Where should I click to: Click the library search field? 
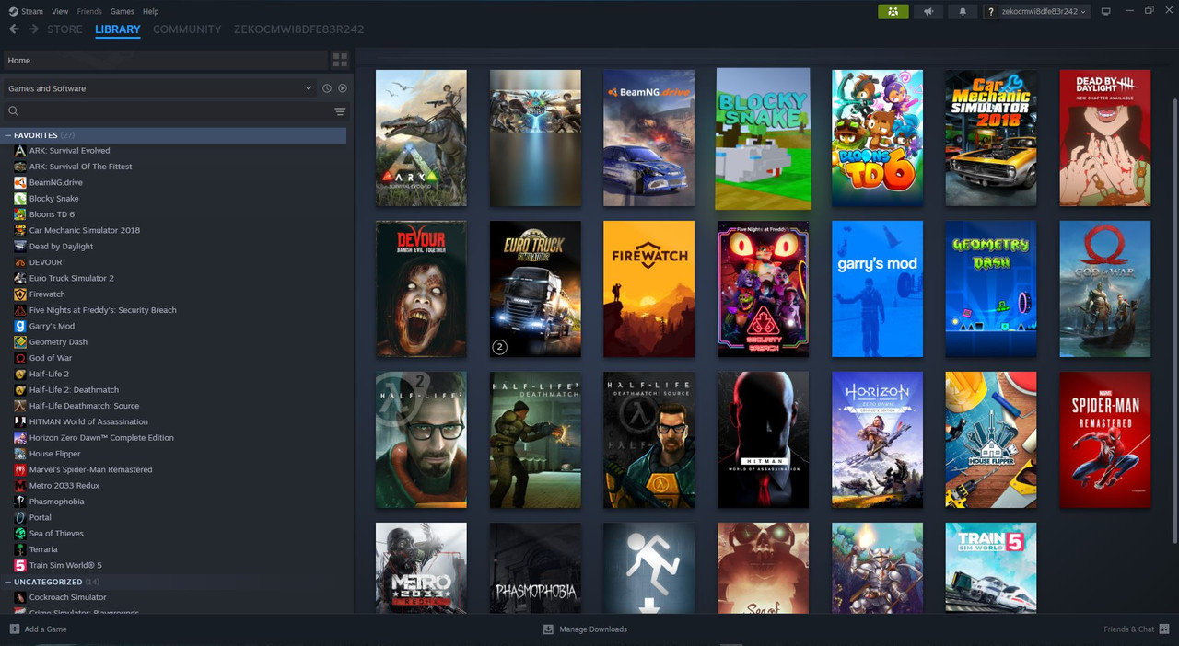[175, 111]
